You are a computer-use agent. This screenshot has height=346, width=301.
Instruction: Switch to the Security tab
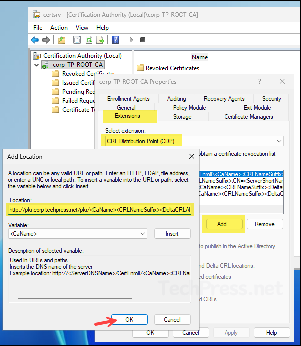coord(271,99)
